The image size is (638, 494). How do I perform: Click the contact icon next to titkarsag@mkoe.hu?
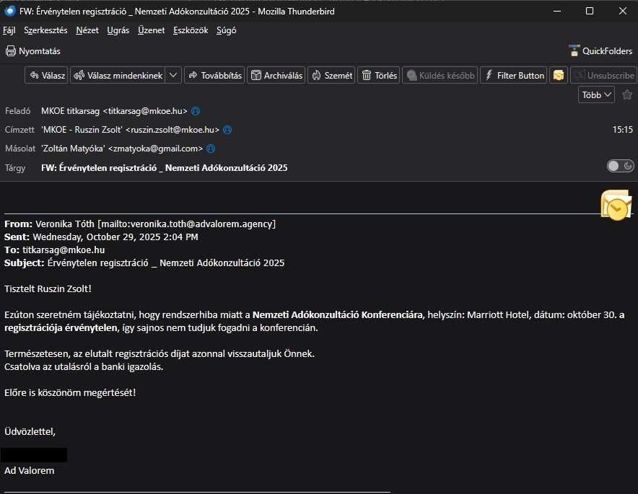196,111
